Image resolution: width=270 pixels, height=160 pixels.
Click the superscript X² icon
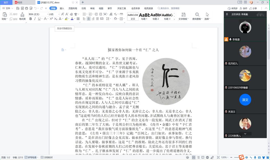[x=51, y=19]
